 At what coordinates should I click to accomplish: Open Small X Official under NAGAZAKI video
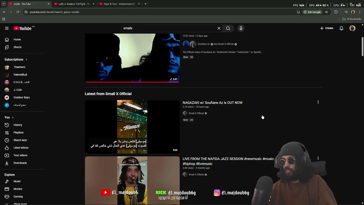196,113
